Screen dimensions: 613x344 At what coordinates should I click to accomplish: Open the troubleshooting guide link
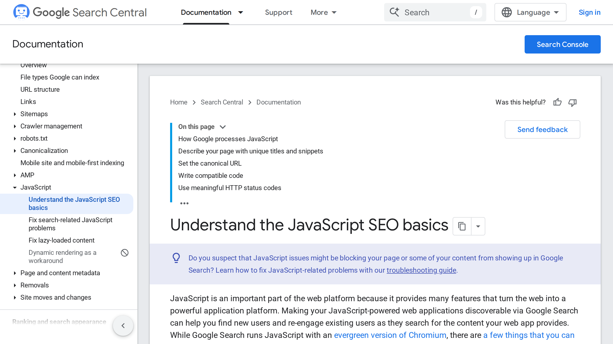[421, 270]
